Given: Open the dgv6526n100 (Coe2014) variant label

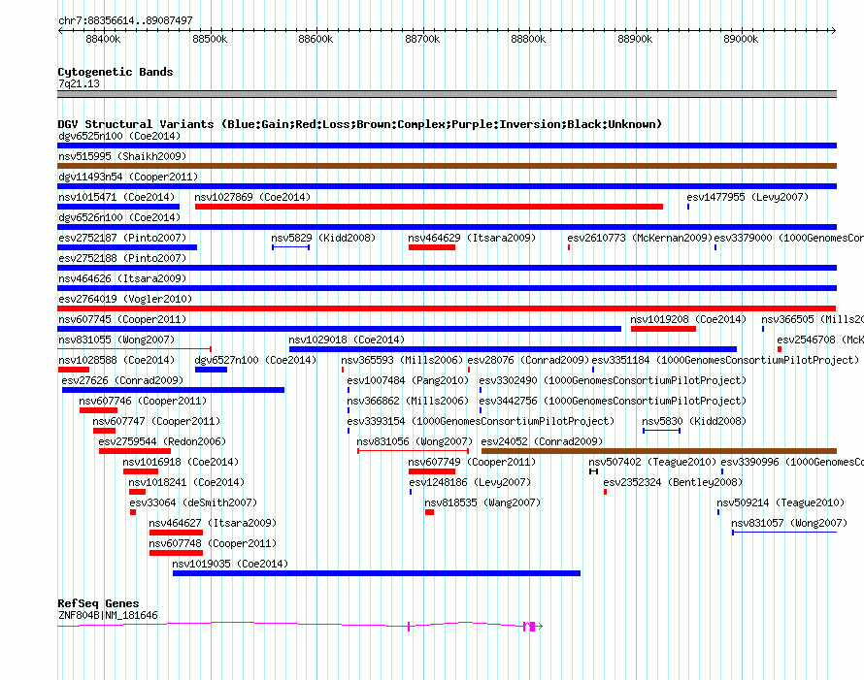Looking at the screenshot, I should (x=119, y=217).
